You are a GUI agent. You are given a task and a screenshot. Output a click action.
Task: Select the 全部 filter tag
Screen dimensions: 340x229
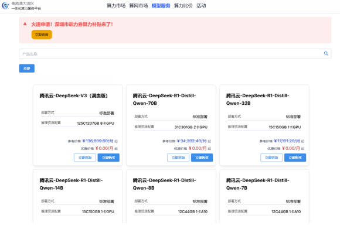[x=26, y=69]
